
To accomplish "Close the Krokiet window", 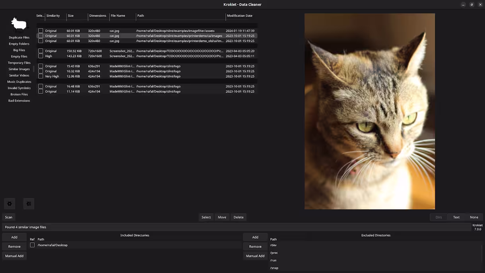I will point(480,4).
